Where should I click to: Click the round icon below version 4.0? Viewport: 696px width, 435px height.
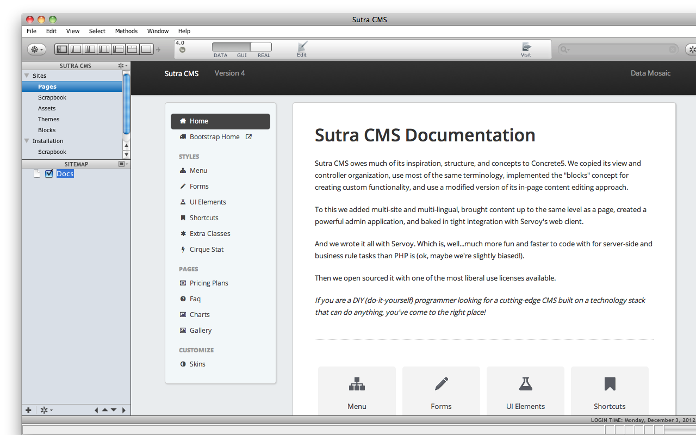(182, 50)
